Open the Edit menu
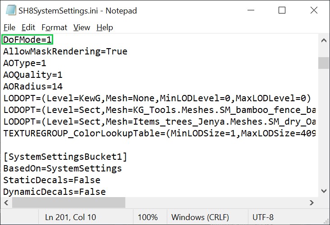The image size is (330, 225). pyautogui.click(x=28, y=27)
